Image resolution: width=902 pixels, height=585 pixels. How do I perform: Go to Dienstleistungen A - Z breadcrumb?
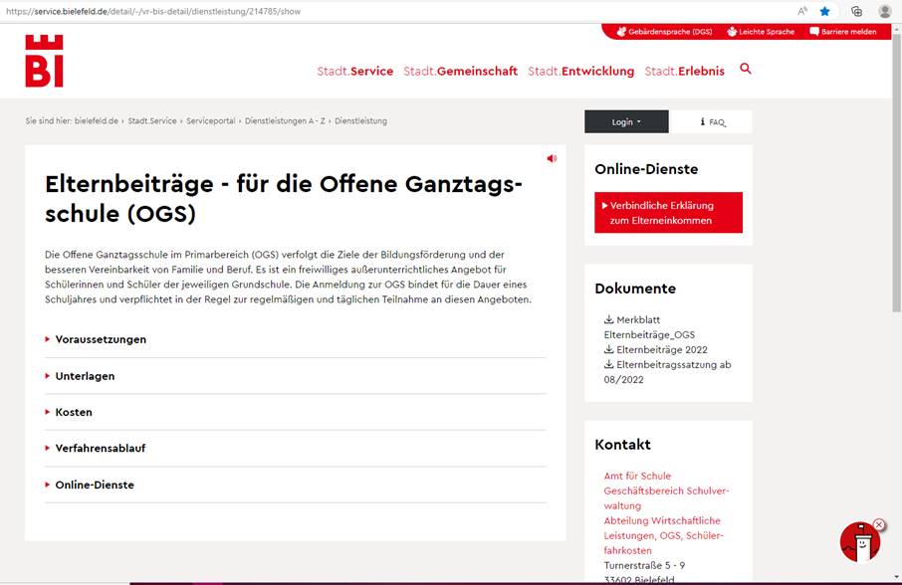pos(285,121)
